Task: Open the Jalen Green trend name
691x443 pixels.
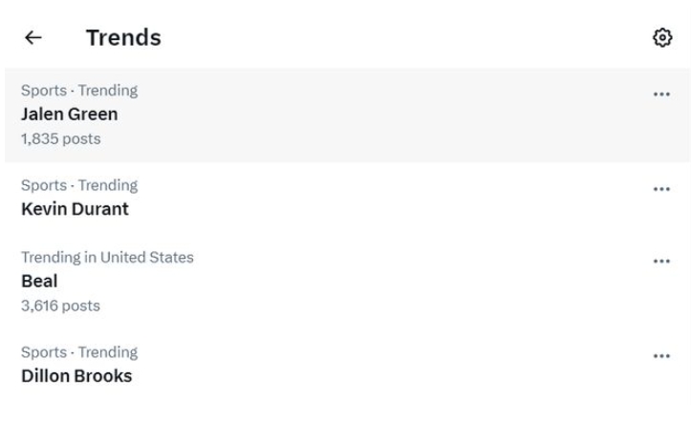Action: [70, 115]
